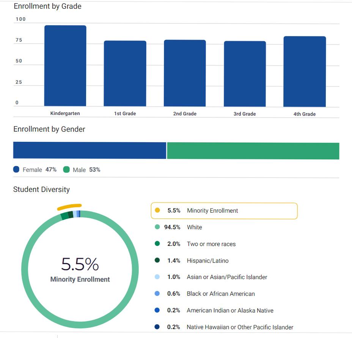Click the yellow Minority Enrollment legend dot
This screenshot has width=352, height=338.
coord(157,211)
